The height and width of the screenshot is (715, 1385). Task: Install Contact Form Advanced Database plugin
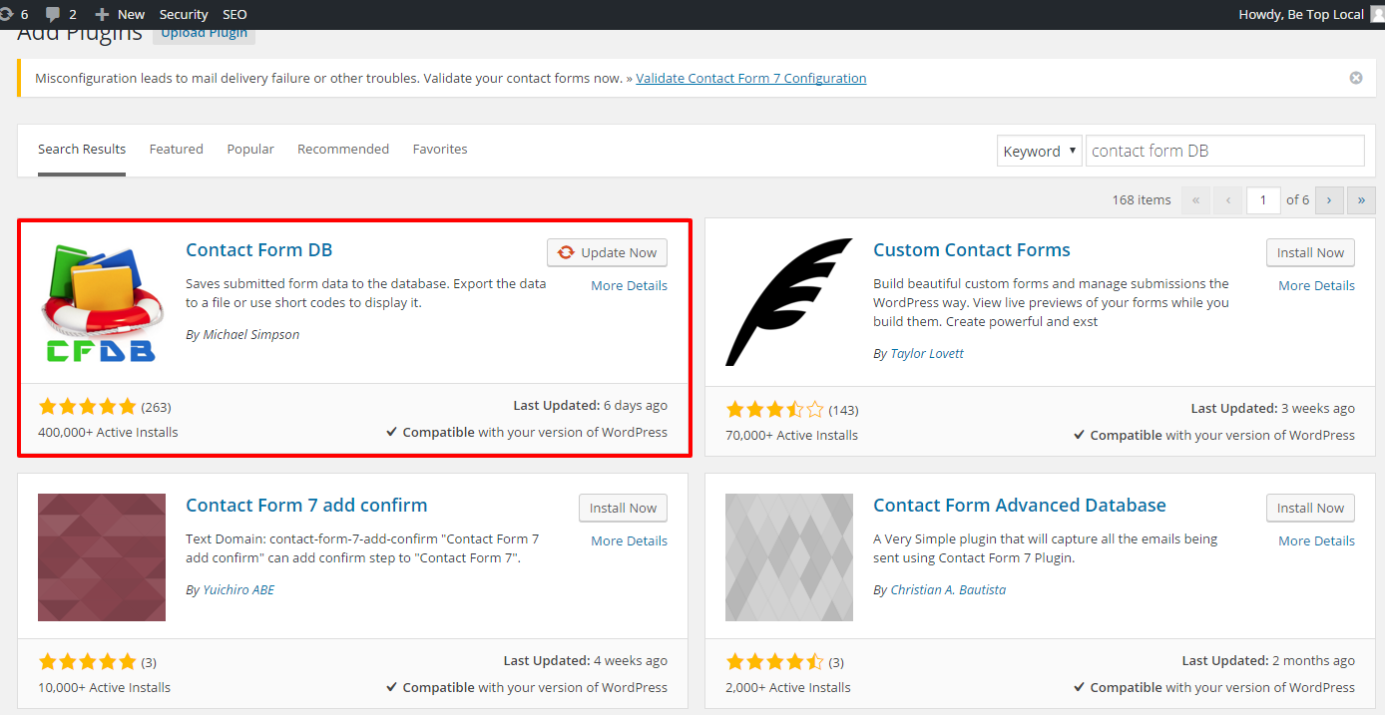coord(1311,508)
